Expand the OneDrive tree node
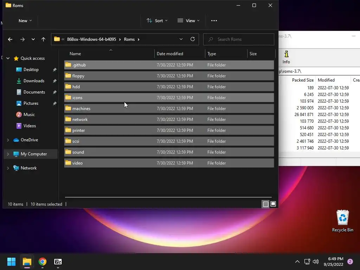360x270 pixels. click(8, 140)
